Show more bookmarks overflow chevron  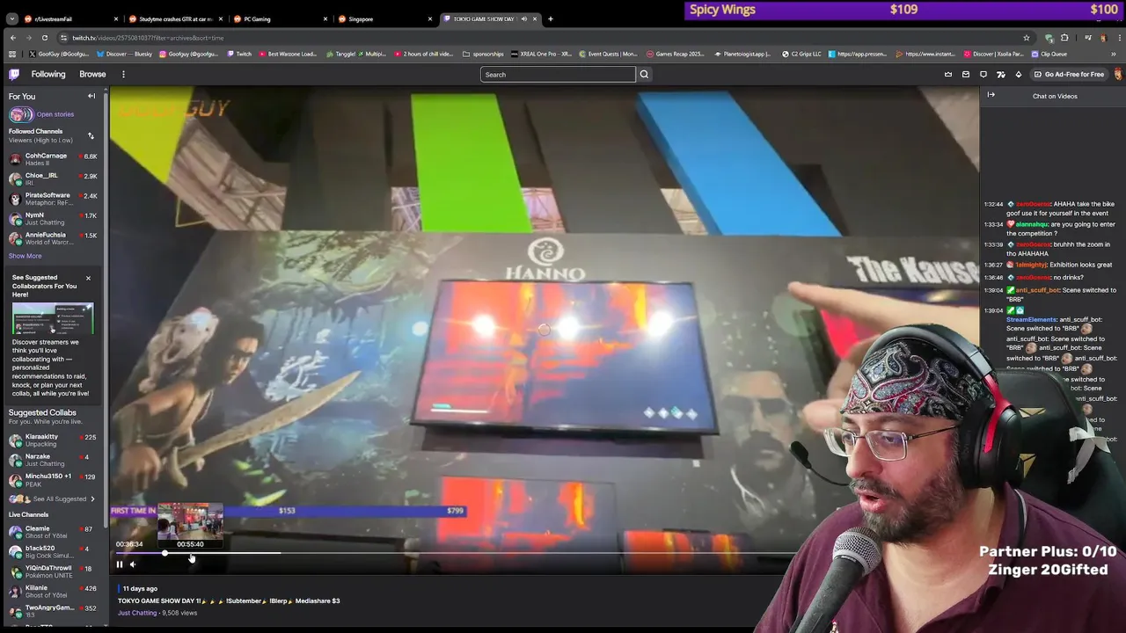[1114, 54]
